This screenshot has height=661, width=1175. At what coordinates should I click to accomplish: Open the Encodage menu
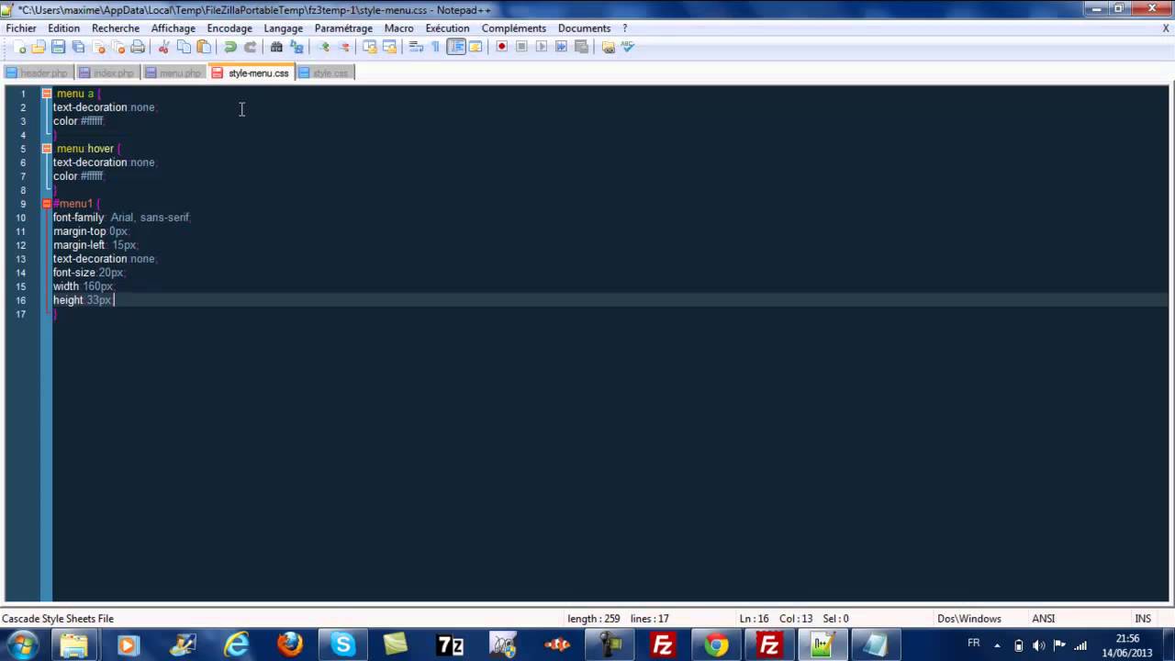point(229,28)
